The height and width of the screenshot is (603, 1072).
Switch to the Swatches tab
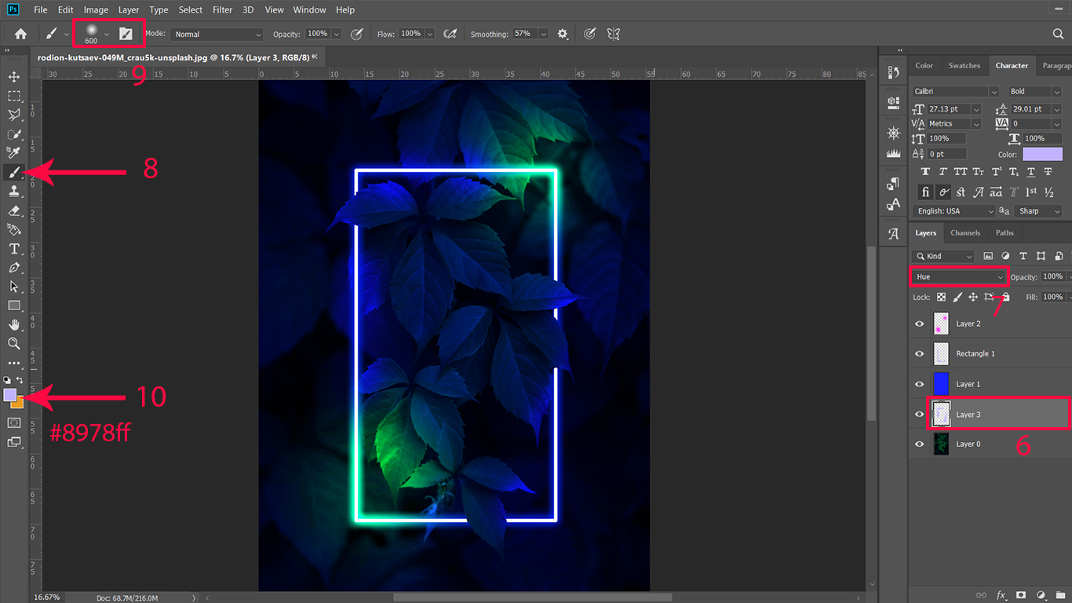click(964, 66)
